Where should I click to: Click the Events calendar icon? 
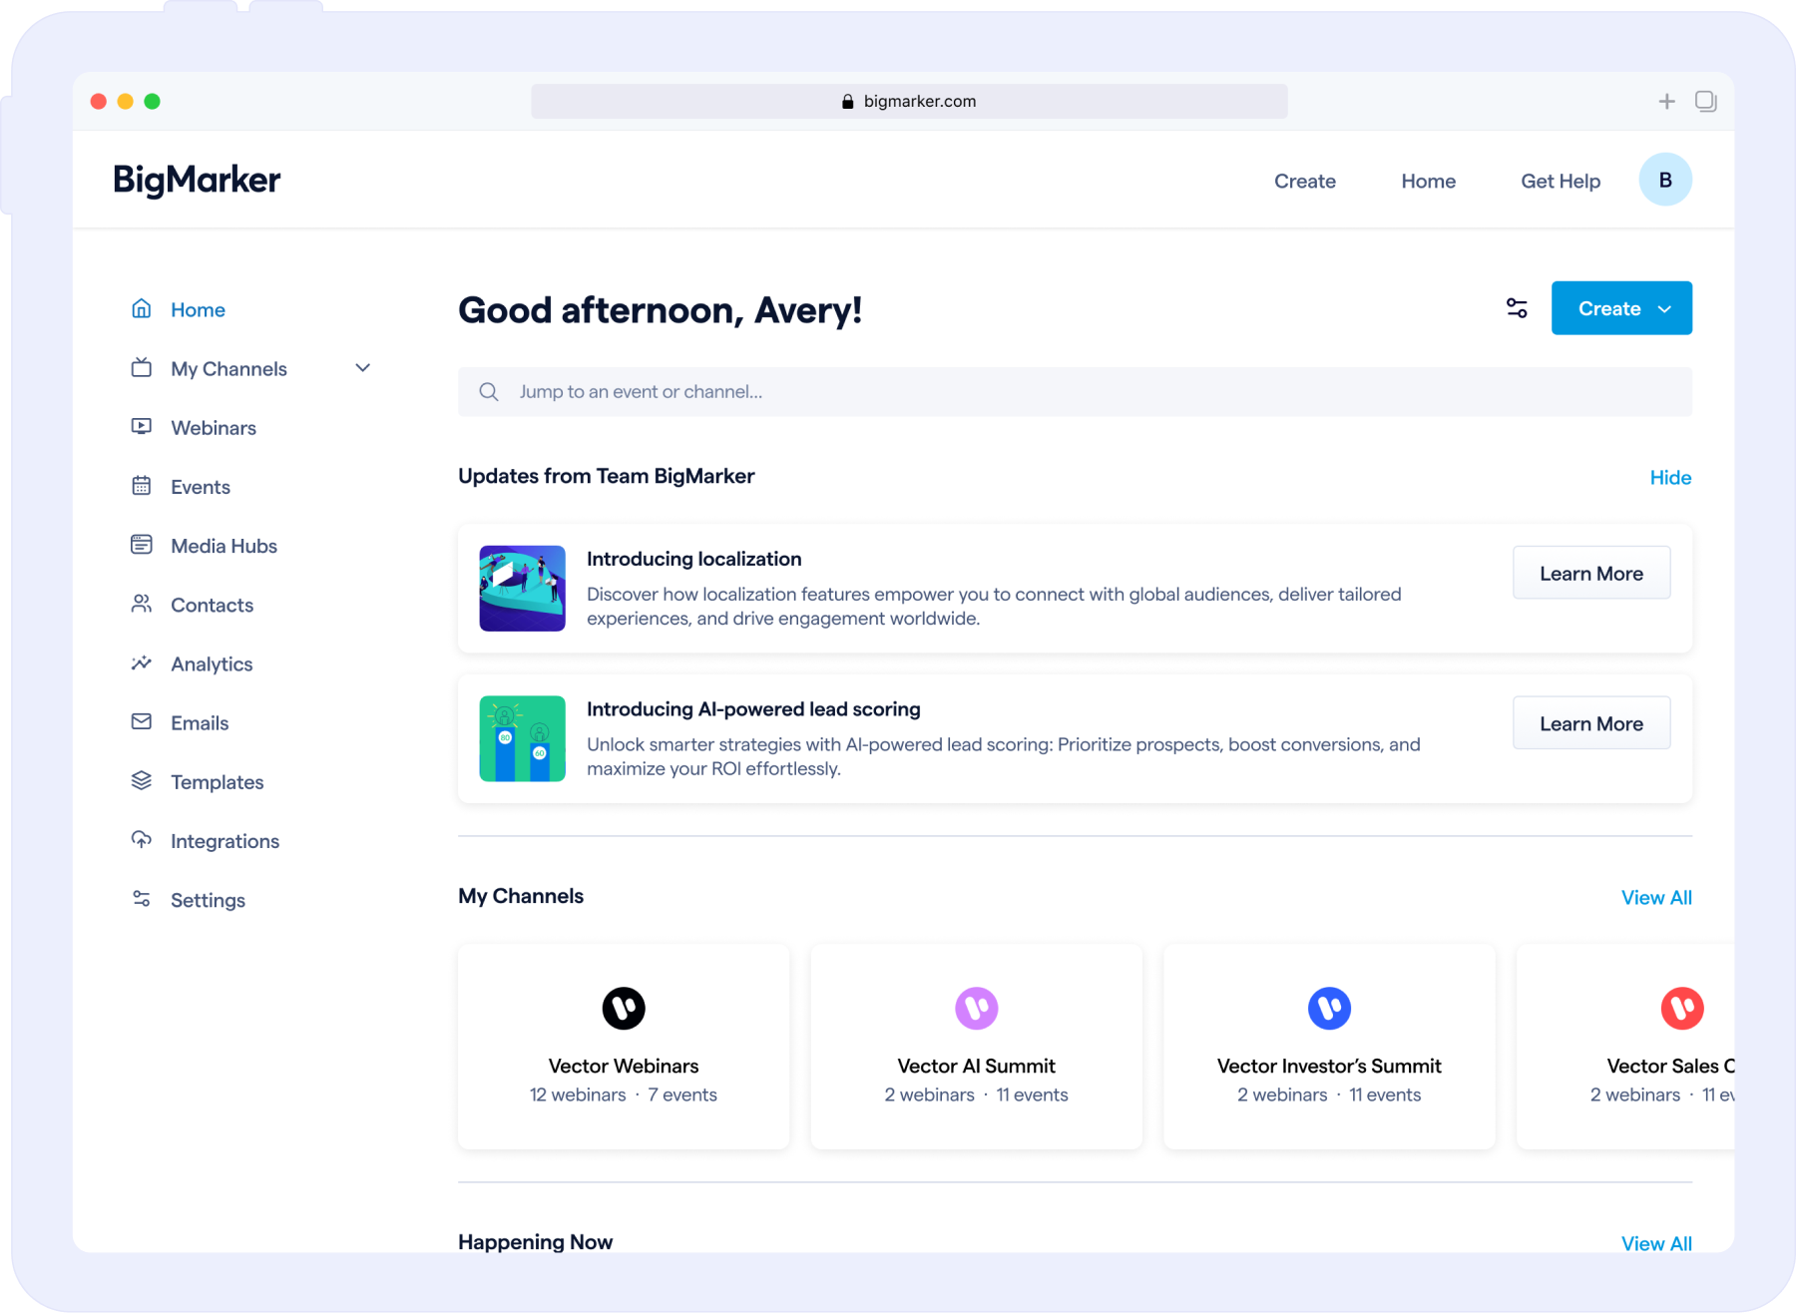pyautogui.click(x=142, y=486)
